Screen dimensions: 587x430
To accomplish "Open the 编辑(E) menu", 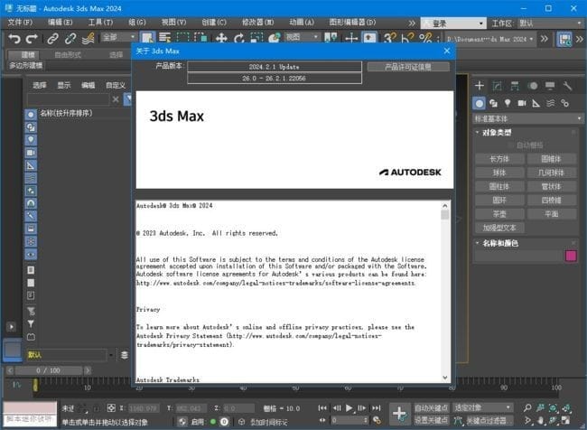I will 61,23.
